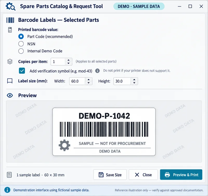Increase Copies per item with up arrow
This screenshot has height=196, width=208.
(68, 60)
